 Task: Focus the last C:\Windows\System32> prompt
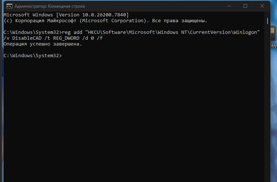(x=33, y=55)
